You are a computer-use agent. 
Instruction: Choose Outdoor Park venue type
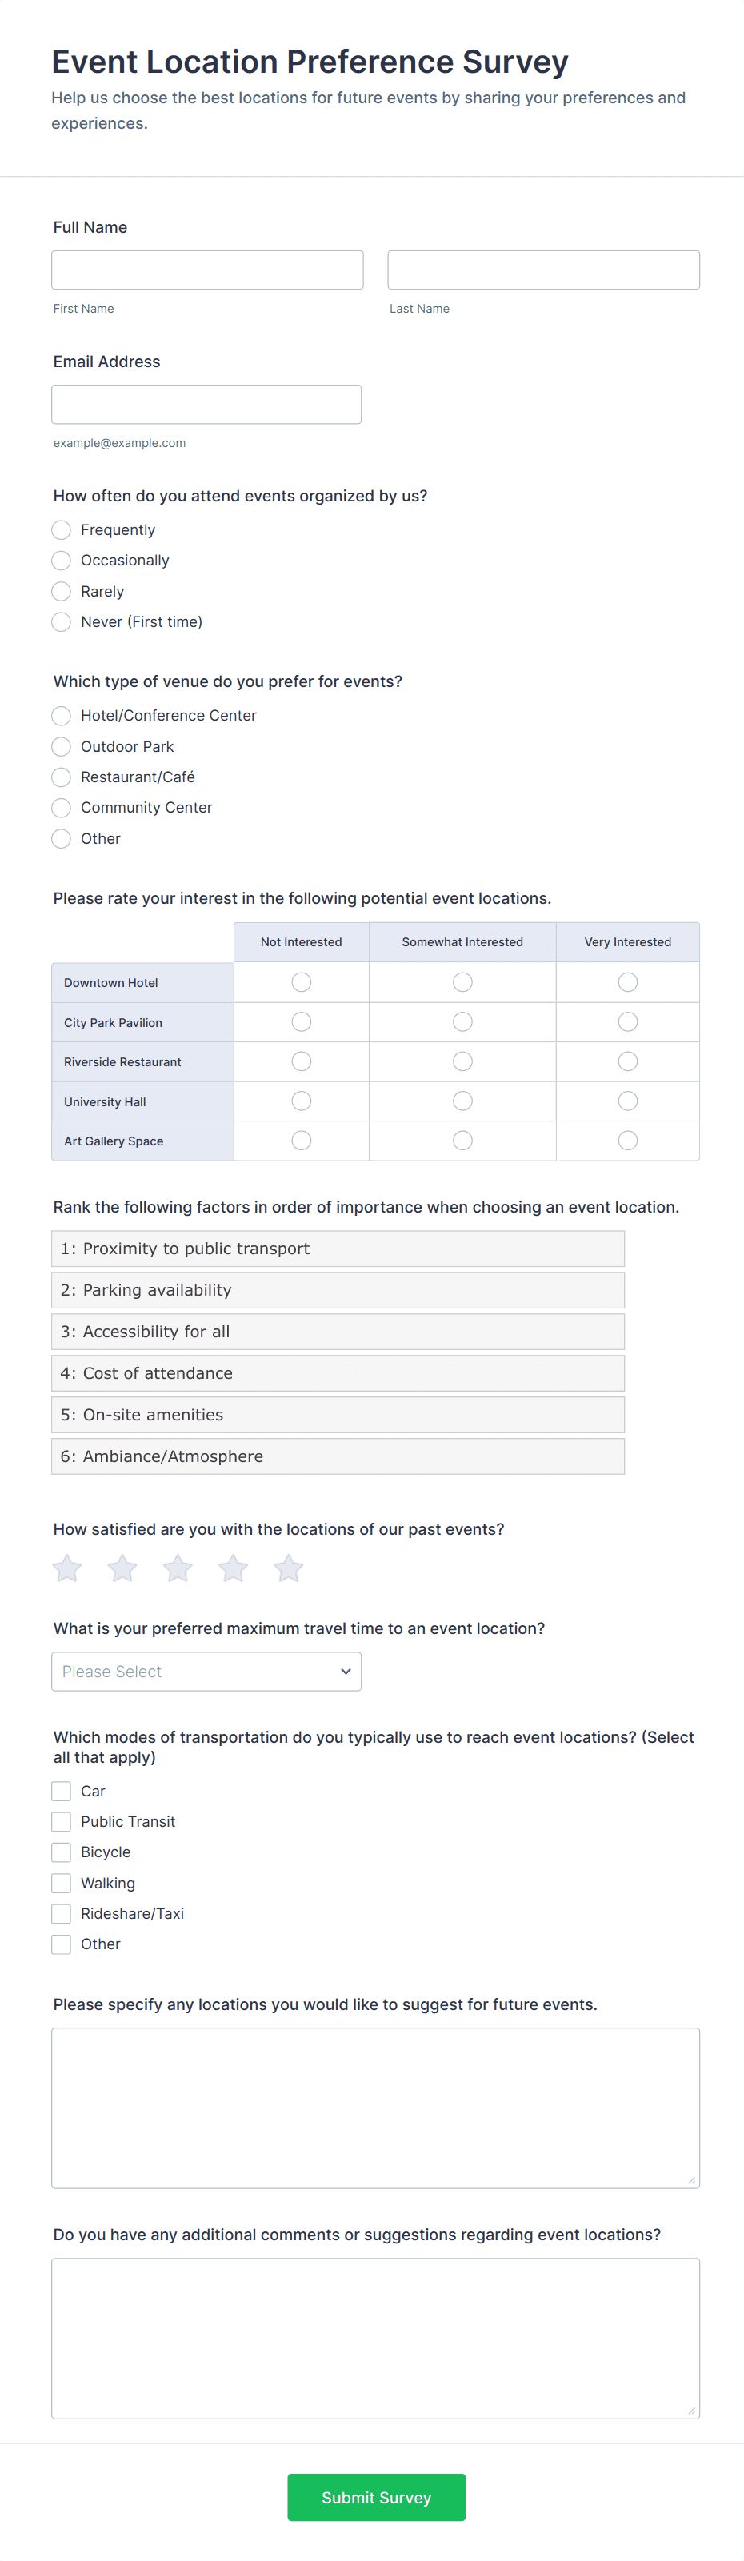(62, 747)
